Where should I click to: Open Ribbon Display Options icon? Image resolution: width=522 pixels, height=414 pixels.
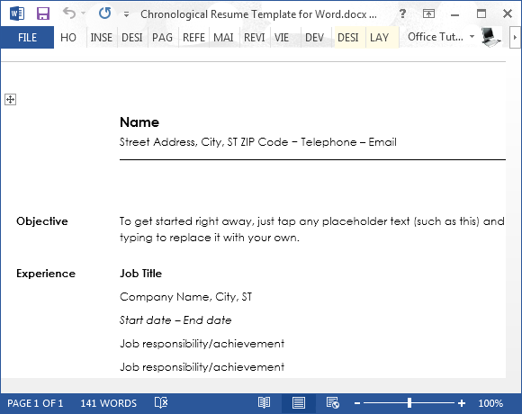pyautogui.click(x=428, y=13)
